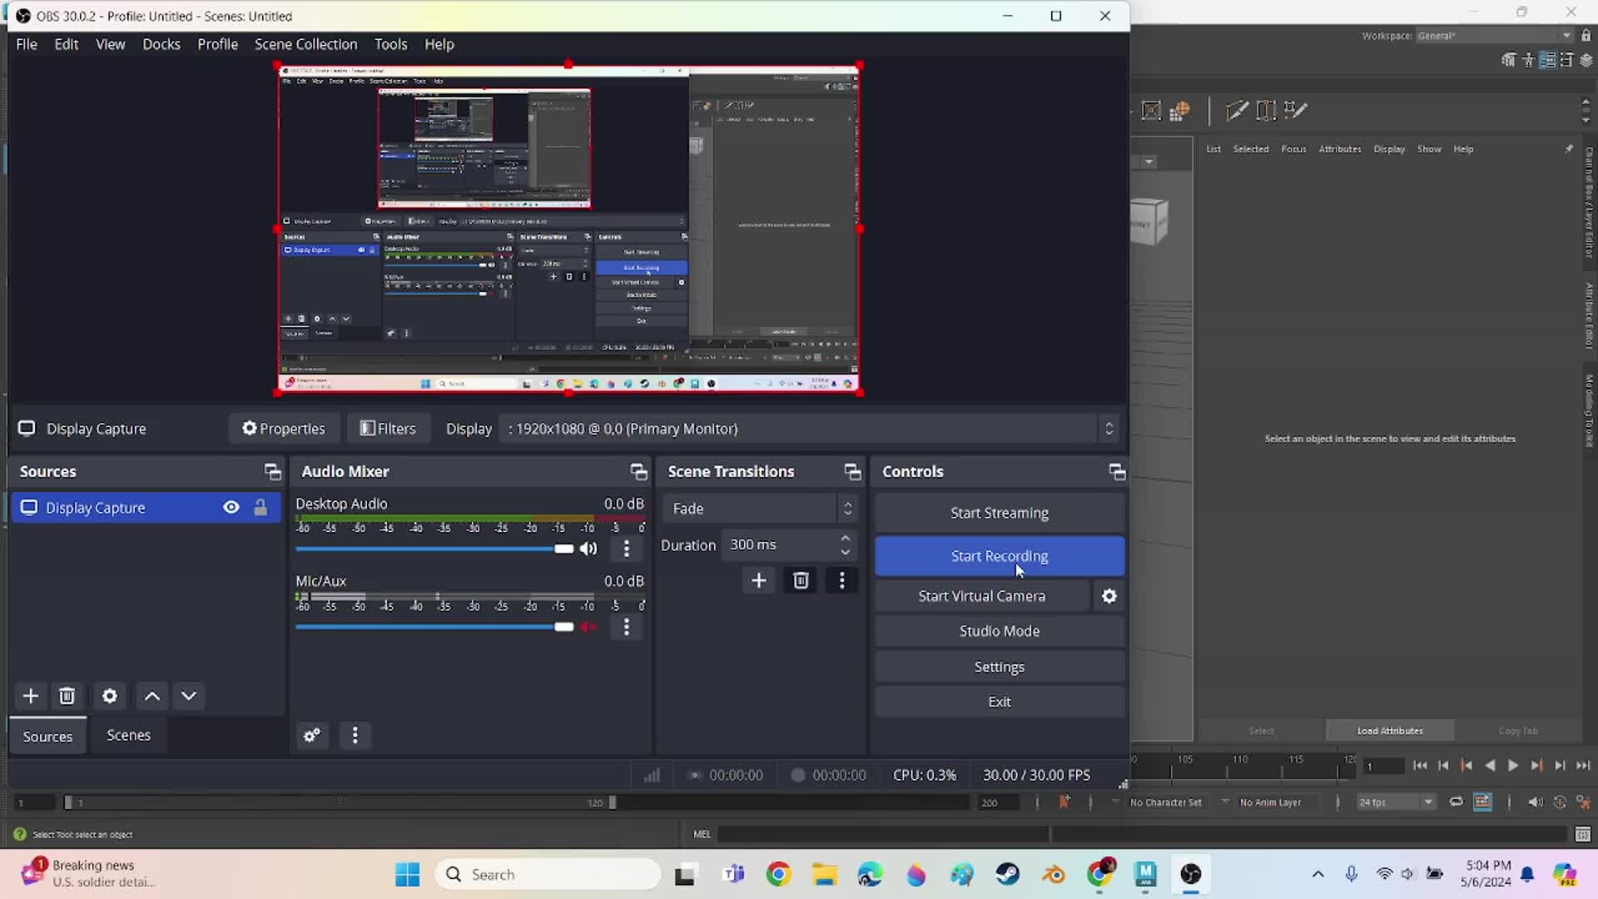The width and height of the screenshot is (1598, 899).
Task: Open advanced audio properties gears icon
Action: point(312,735)
